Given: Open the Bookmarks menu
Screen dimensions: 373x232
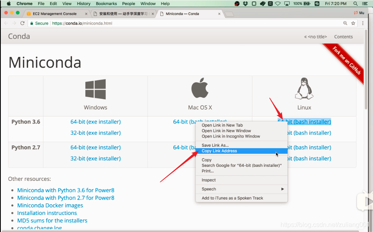Looking at the screenshot, I should tap(106, 4).
